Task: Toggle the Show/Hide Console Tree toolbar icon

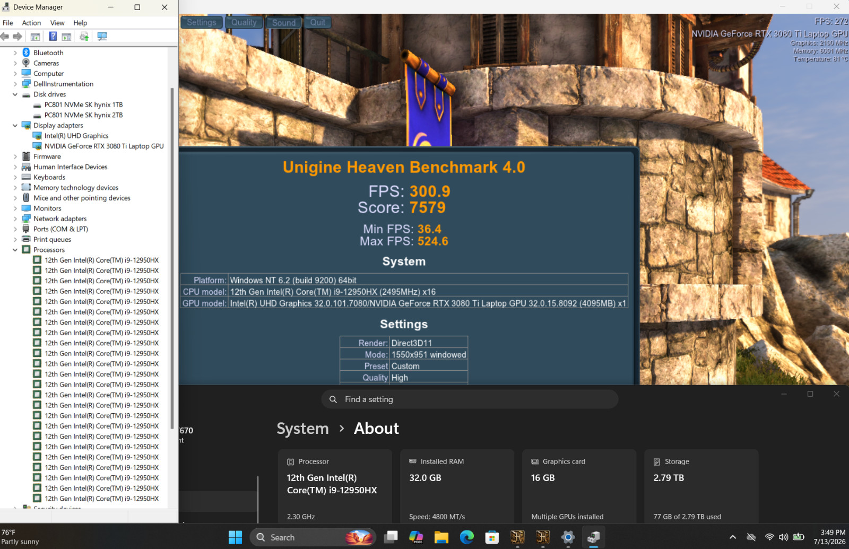Action: coord(35,37)
